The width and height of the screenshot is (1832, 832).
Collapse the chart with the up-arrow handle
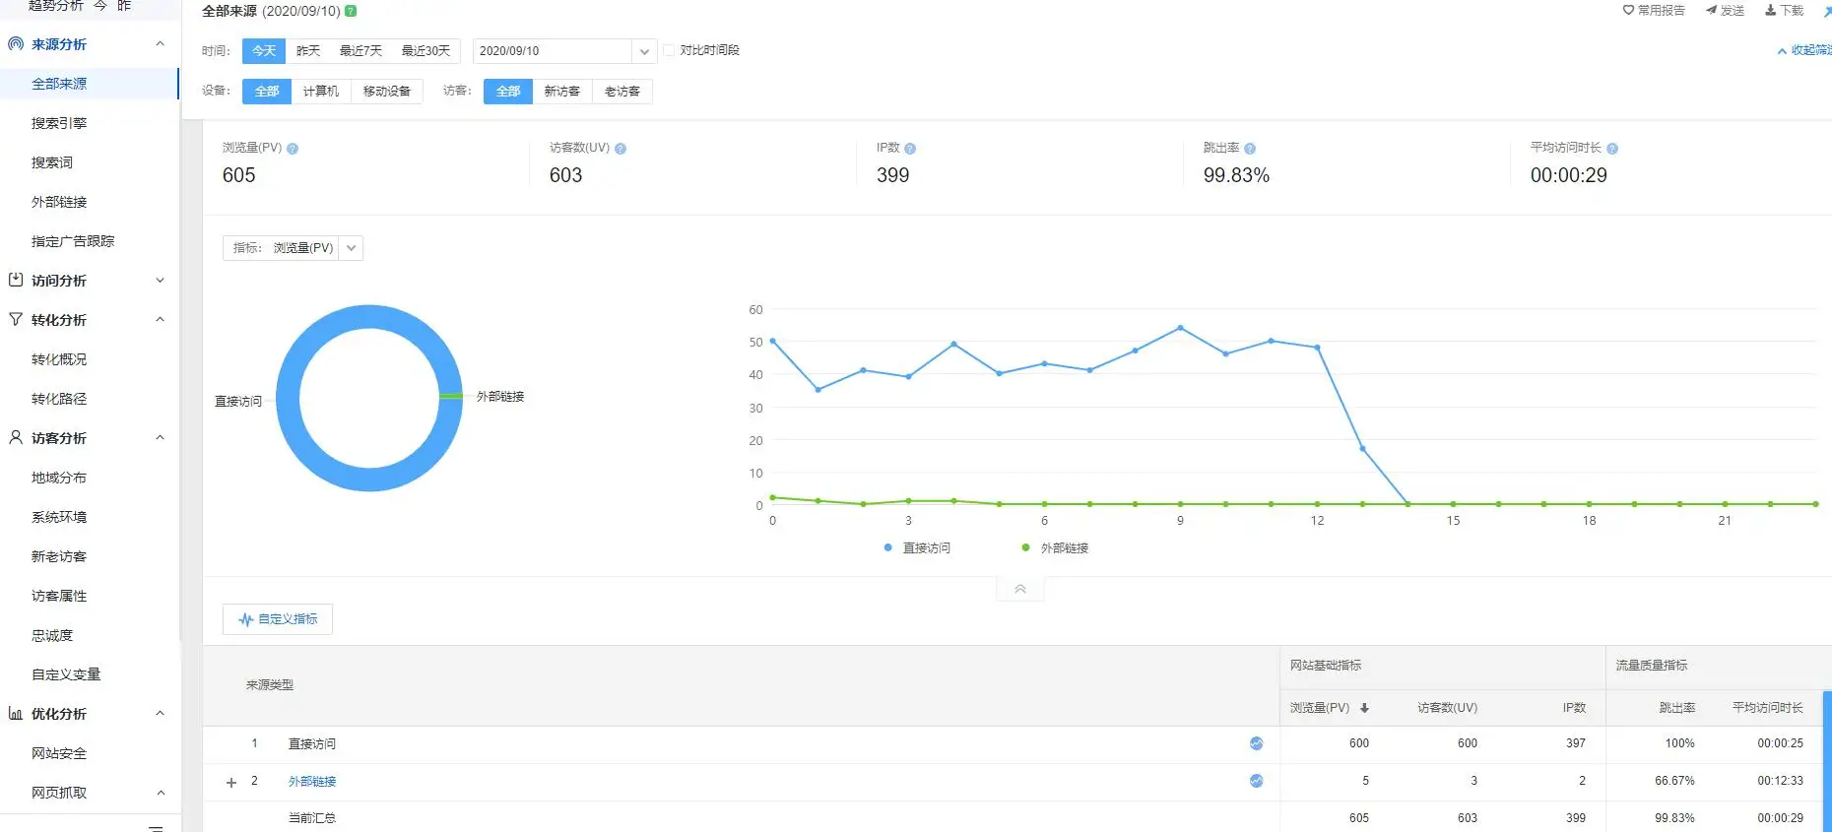point(1020,589)
